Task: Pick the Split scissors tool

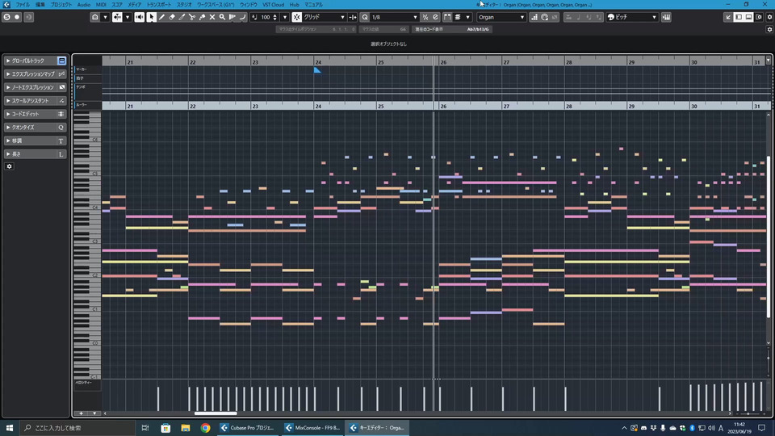Action: pos(192,17)
